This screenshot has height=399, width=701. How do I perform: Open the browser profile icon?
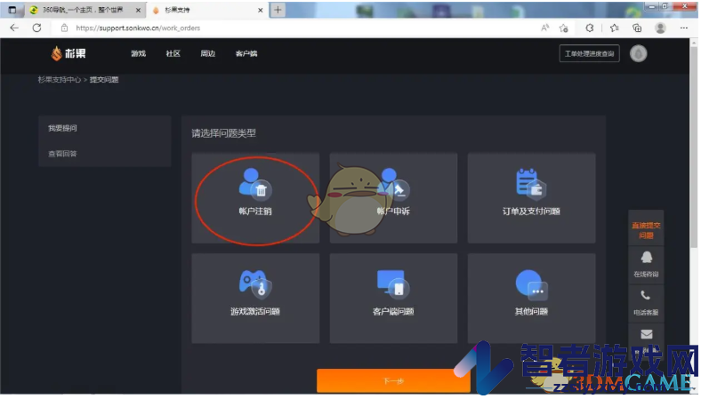click(660, 28)
